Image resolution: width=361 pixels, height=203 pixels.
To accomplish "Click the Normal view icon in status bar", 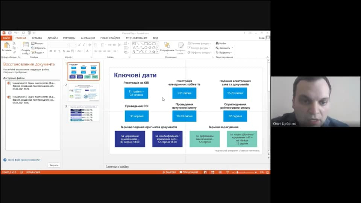I will click(205, 172).
